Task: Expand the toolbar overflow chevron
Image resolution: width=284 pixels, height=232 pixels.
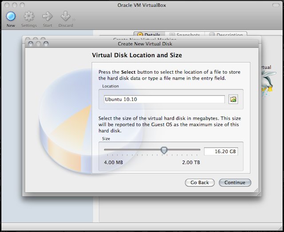Action: point(74,20)
